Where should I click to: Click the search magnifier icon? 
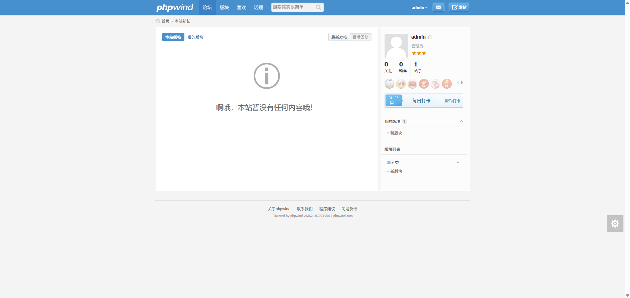click(x=318, y=8)
